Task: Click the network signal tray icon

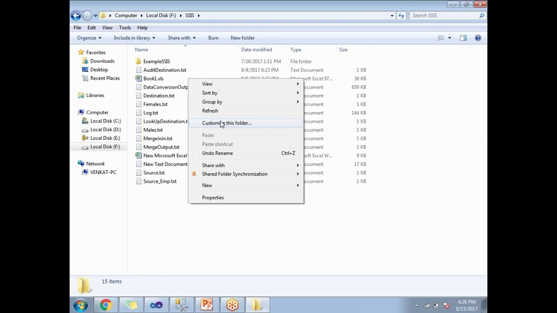Action: pos(426,306)
